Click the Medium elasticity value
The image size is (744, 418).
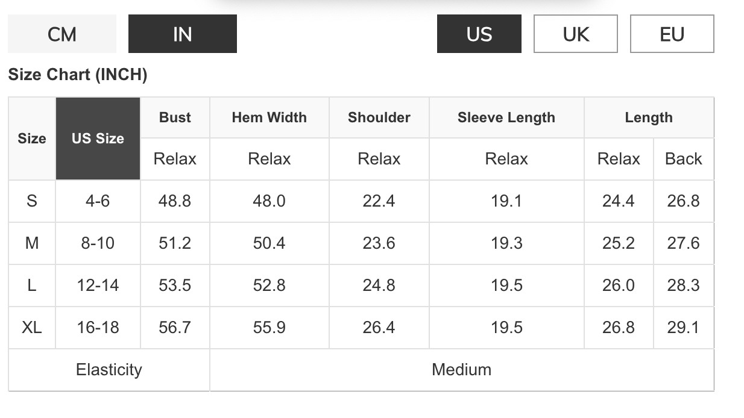[x=461, y=370]
